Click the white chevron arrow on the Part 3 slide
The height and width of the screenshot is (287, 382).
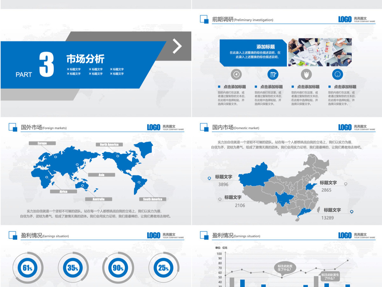(177, 46)
